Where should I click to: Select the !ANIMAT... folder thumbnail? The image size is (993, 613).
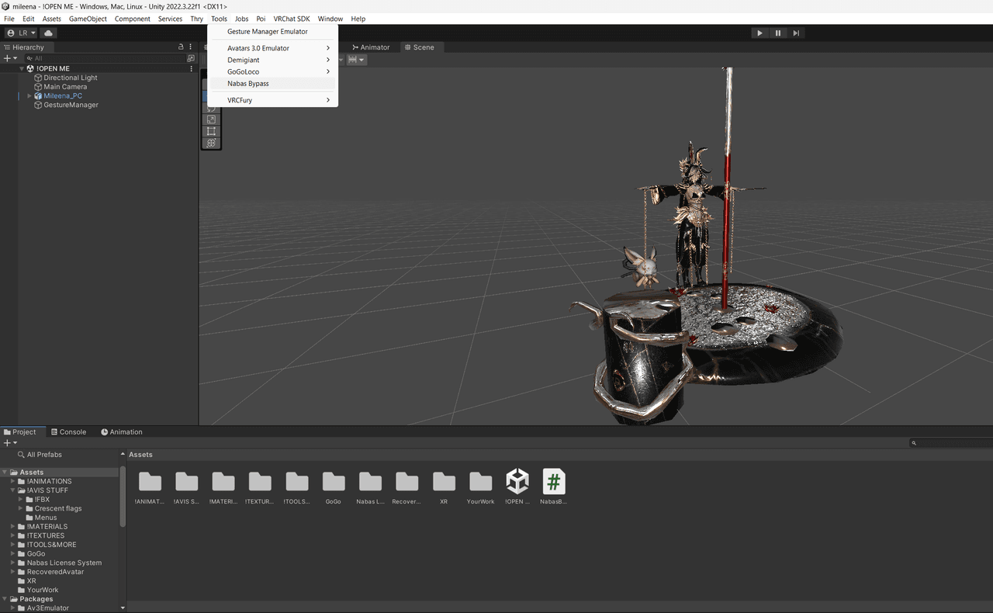click(x=150, y=482)
